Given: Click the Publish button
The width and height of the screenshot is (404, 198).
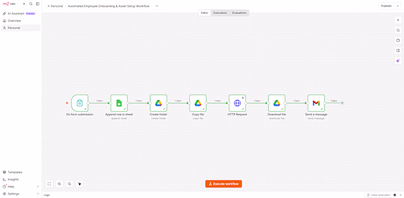Looking at the screenshot, I should 386,6.
